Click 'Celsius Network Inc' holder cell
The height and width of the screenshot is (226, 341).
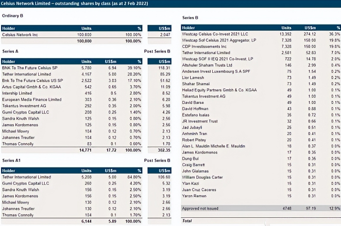(x=20, y=35)
